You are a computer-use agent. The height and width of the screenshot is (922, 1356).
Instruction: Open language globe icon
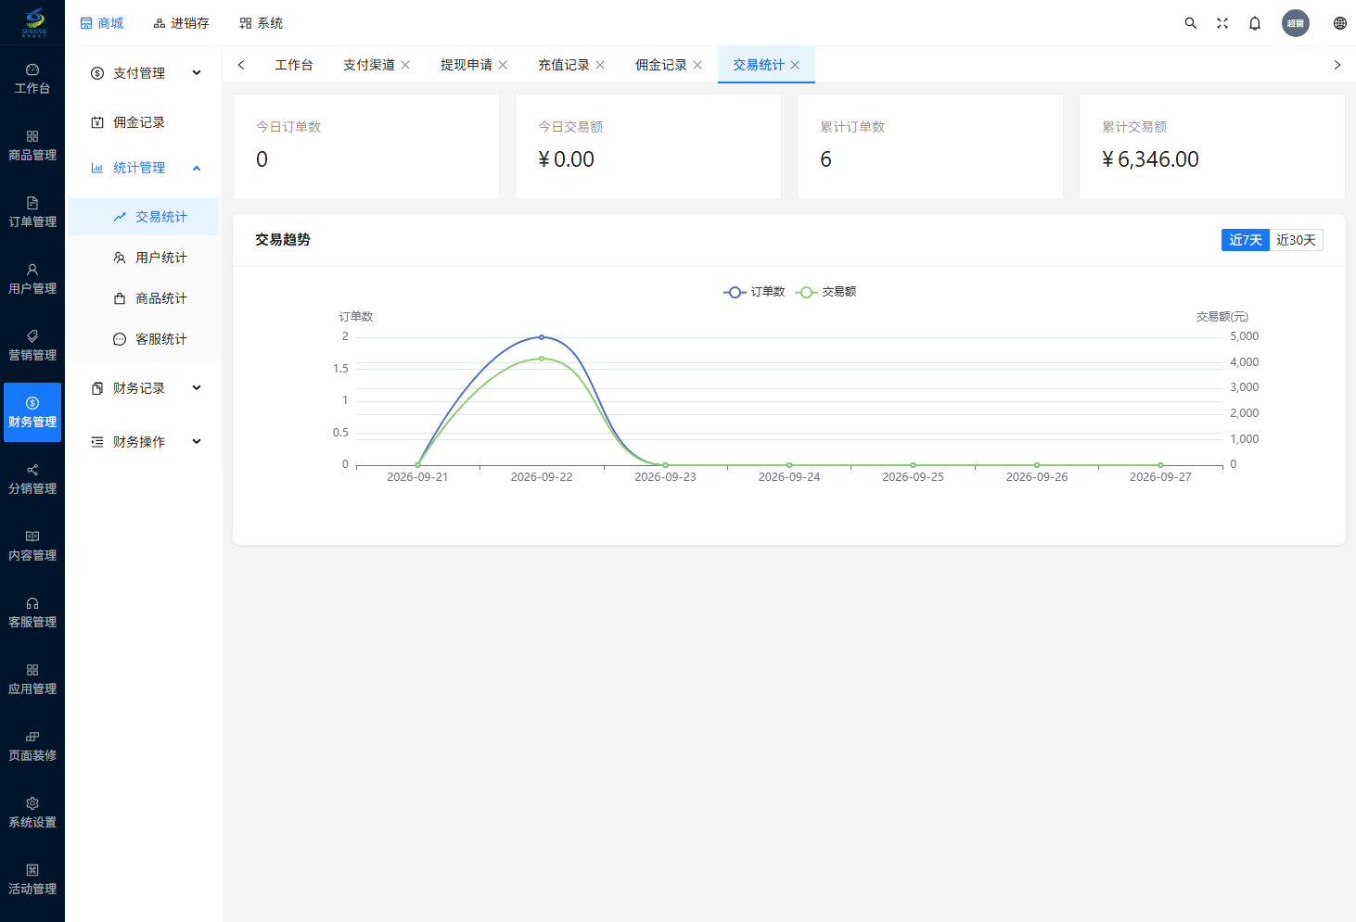(x=1340, y=23)
